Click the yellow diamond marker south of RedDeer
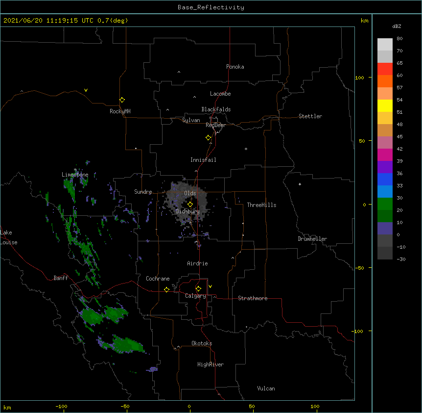The width and height of the screenshot is (422, 413). coord(208,138)
